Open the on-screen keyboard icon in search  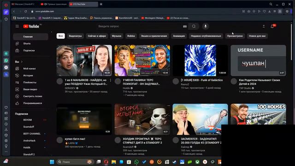point(185,27)
